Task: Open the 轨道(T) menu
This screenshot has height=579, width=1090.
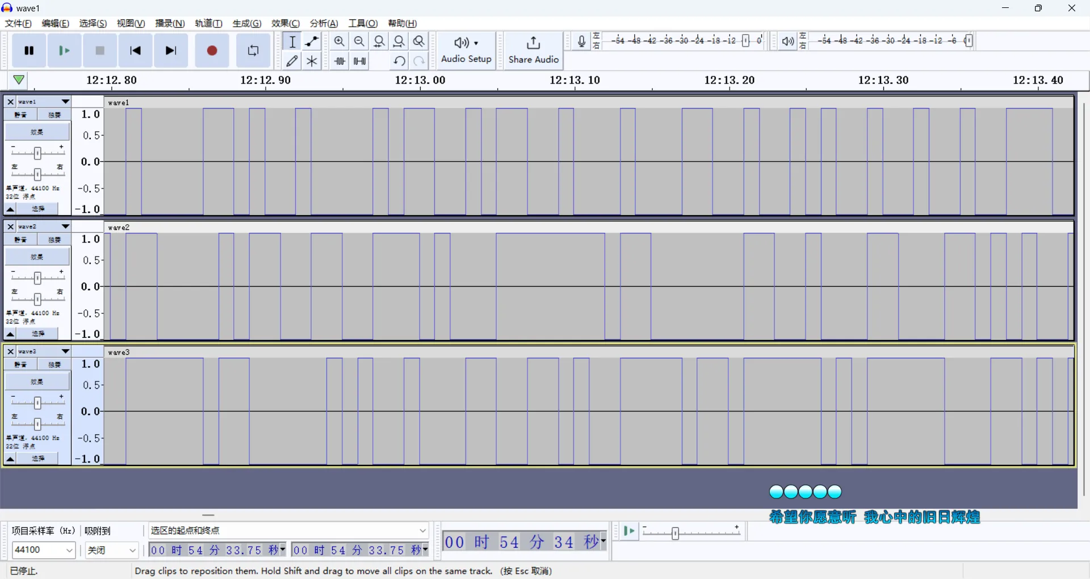Action: pyautogui.click(x=209, y=23)
